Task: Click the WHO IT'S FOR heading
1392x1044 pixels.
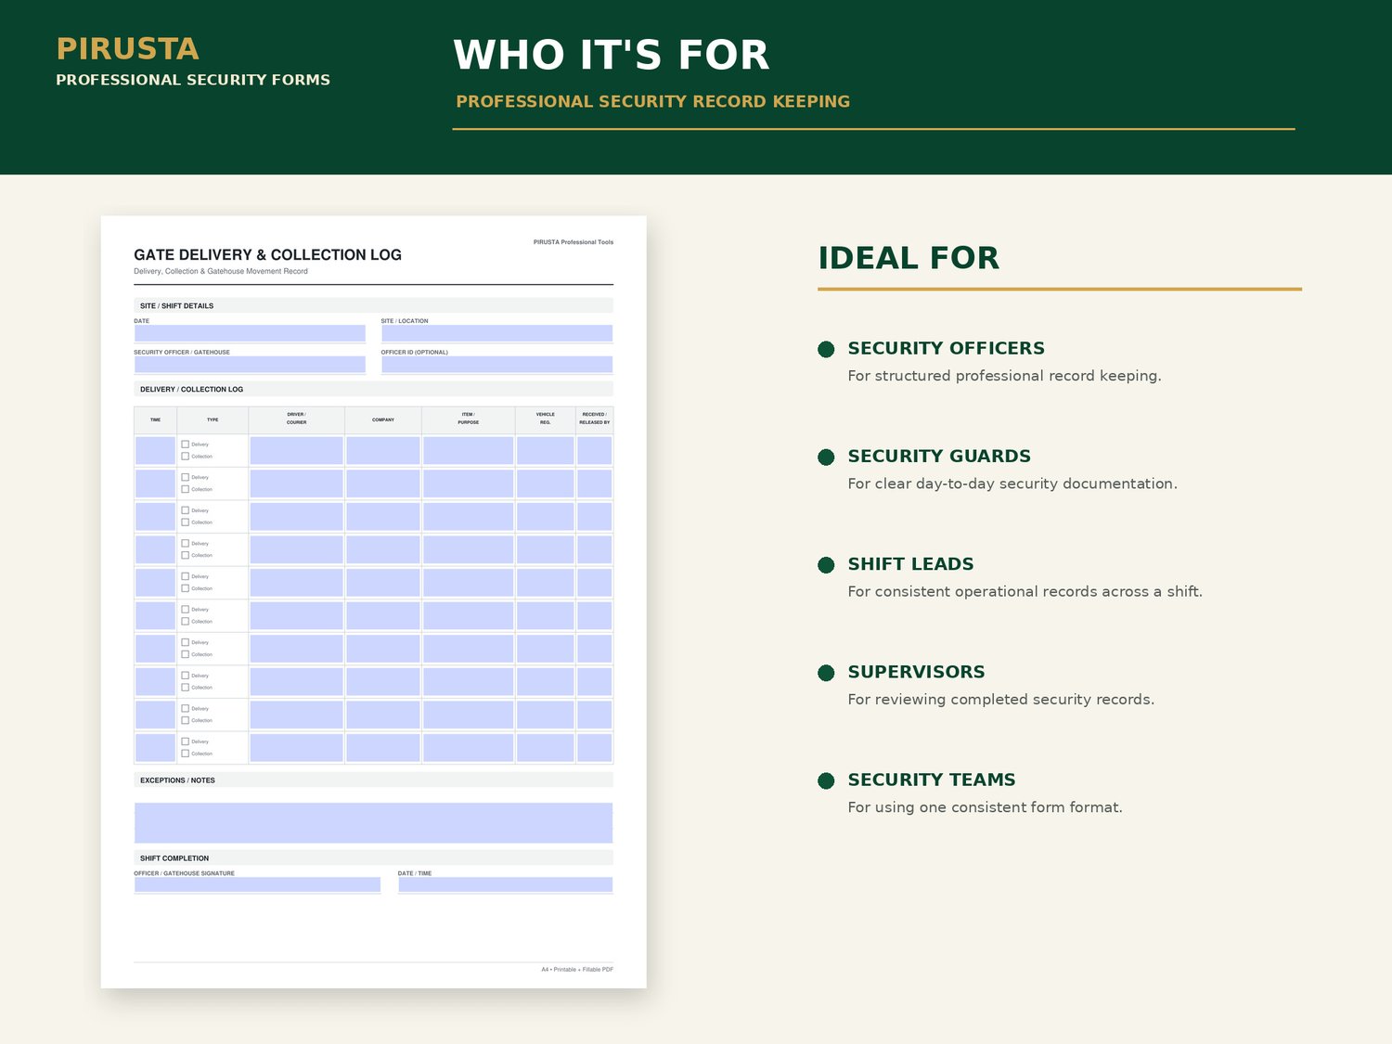Action: click(612, 55)
